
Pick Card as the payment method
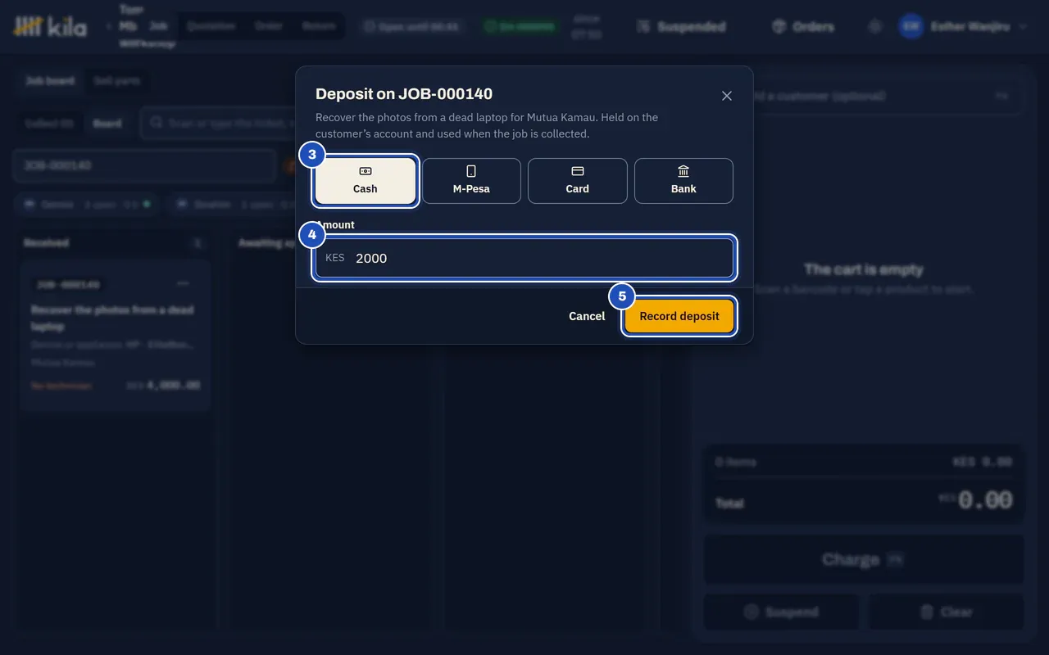click(x=578, y=181)
